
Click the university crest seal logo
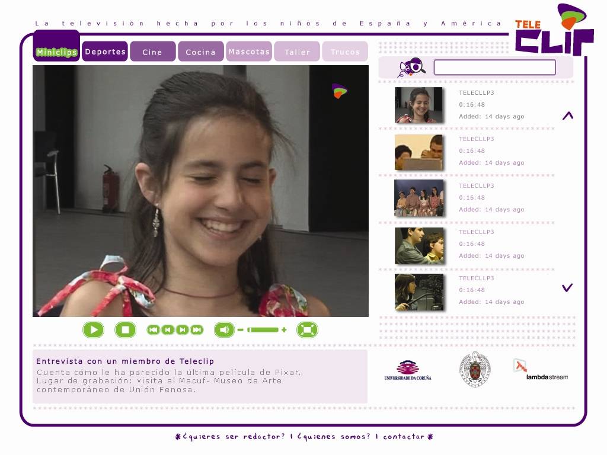(x=475, y=370)
